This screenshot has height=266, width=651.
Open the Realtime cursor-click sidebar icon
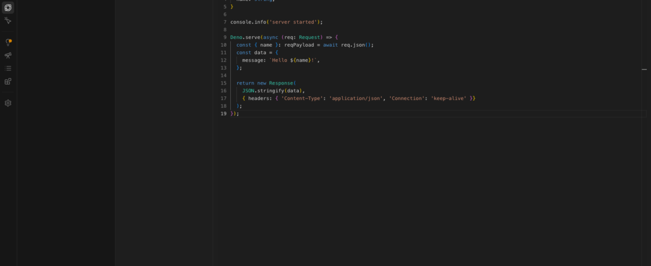point(8,20)
